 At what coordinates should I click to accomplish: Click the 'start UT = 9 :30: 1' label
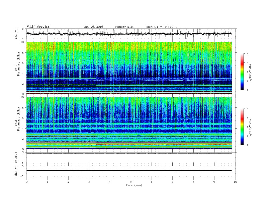click(x=162, y=27)
